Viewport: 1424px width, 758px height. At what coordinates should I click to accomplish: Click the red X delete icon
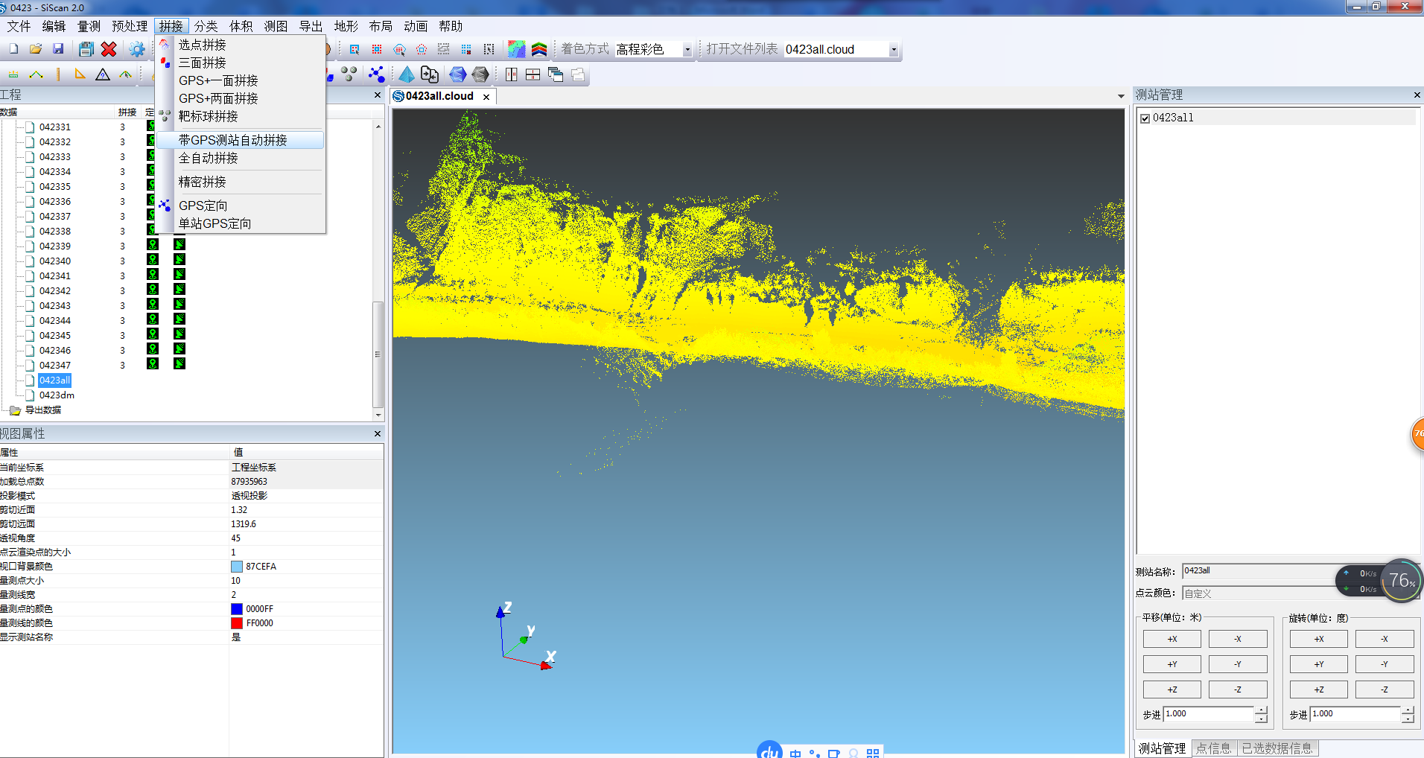pyautogui.click(x=109, y=49)
